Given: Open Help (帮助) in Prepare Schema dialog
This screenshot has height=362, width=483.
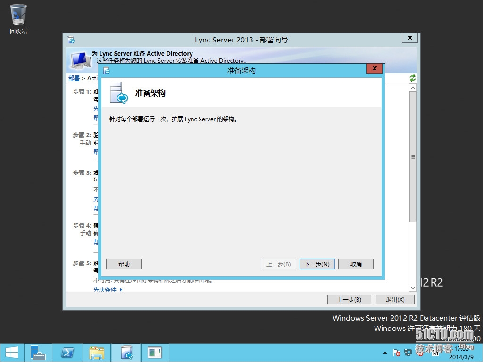Looking at the screenshot, I should [x=124, y=264].
